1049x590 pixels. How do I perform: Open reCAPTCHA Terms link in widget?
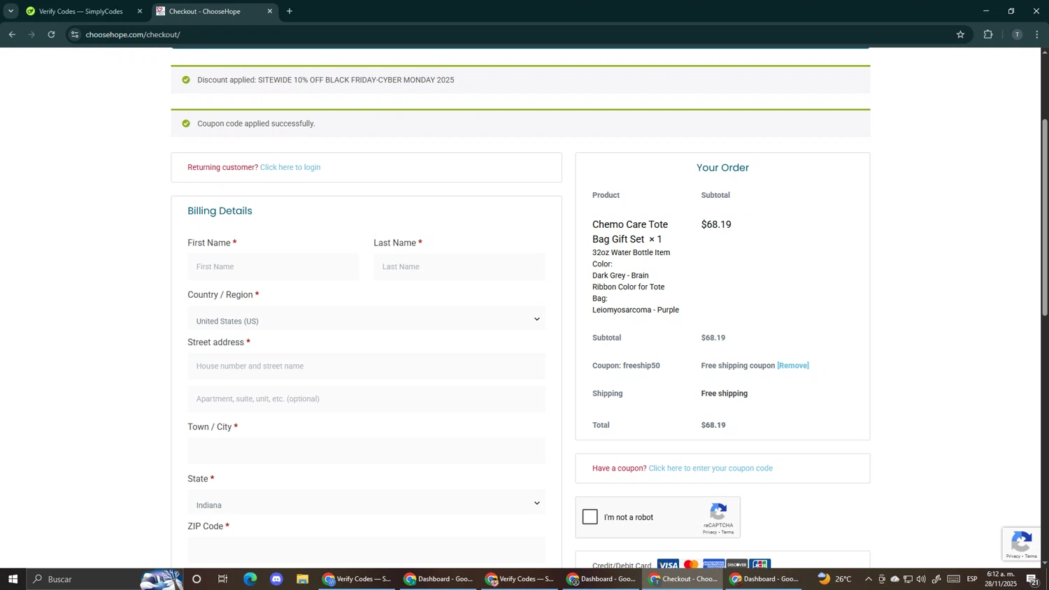pos(727,533)
